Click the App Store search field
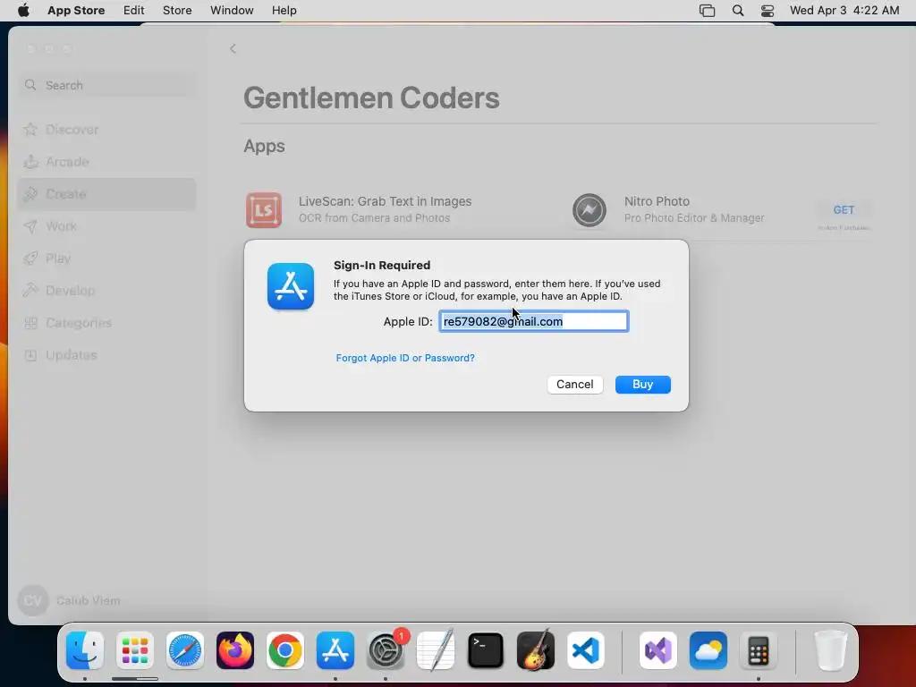Screen dimensions: 916x687 click(107, 85)
